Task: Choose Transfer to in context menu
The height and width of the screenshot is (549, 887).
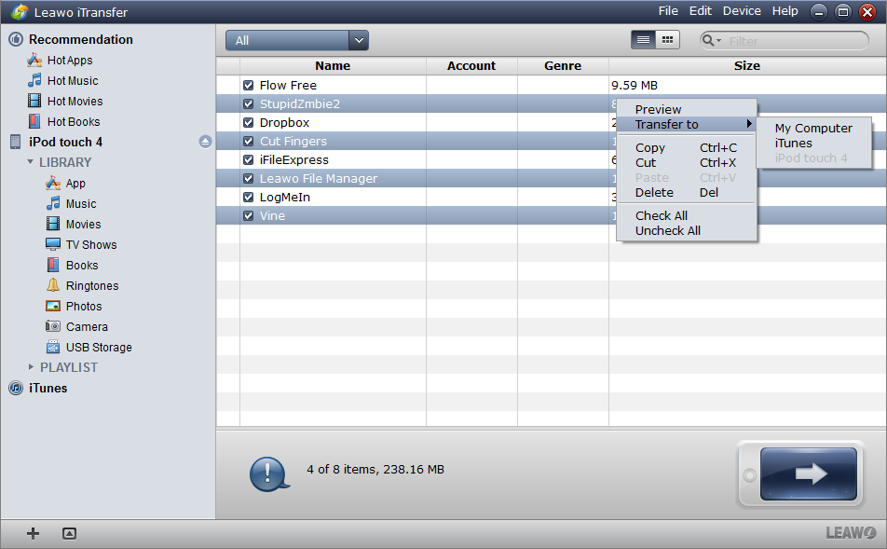Action: click(x=687, y=124)
